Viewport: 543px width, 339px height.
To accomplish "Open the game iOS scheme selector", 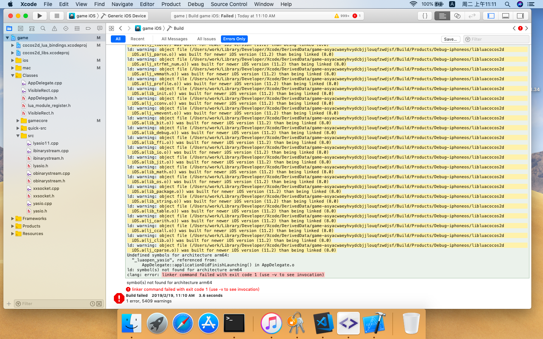I will coord(83,16).
